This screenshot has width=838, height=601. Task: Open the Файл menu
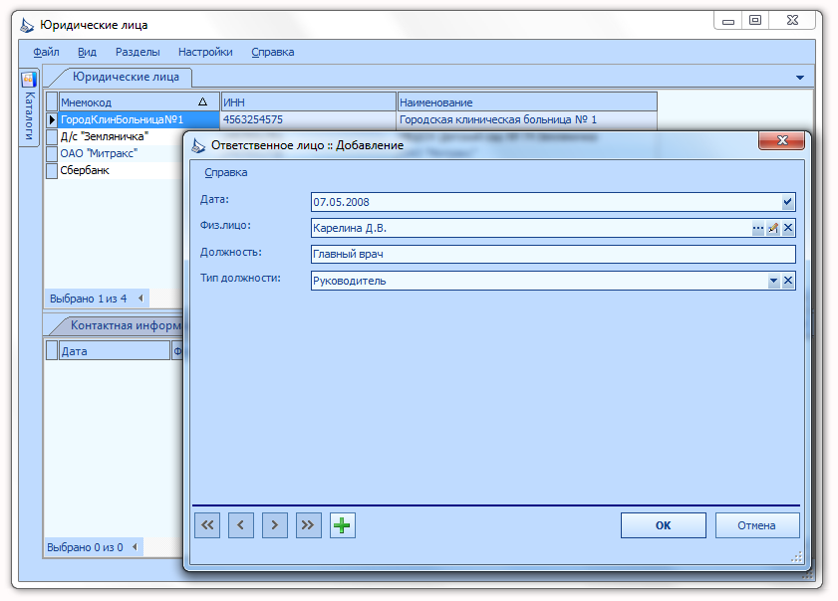pyautogui.click(x=47, y=52)
